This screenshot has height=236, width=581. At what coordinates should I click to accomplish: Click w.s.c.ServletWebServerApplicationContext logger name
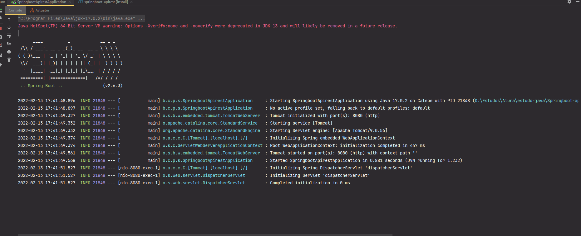213,145
